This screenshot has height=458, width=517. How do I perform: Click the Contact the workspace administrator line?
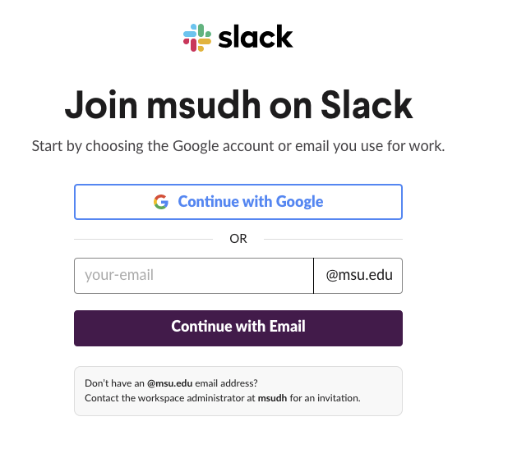pyautogui.click(x=223, y=398)
